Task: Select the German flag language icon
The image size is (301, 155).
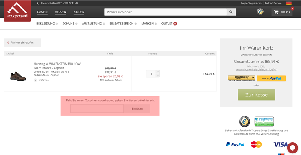Action: (289, 3)
